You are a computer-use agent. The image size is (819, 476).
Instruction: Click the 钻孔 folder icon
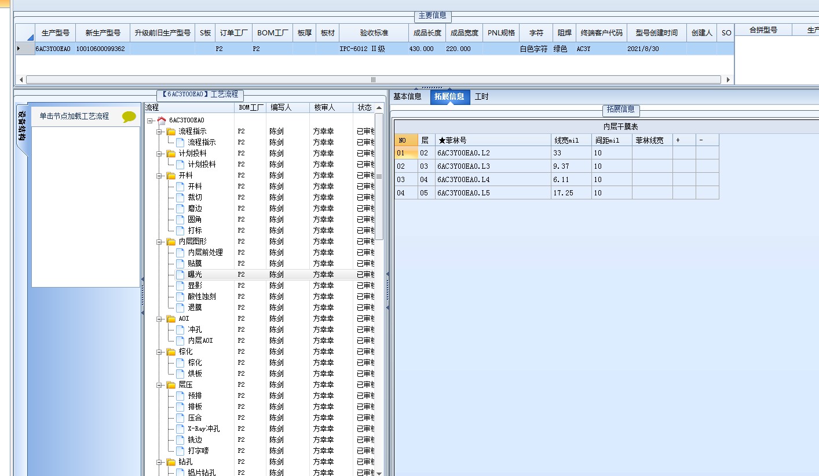click(x=171, y=462)
